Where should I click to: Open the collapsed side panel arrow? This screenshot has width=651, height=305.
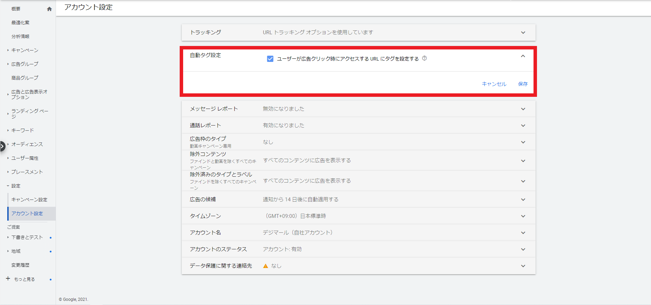coord(2,146)
